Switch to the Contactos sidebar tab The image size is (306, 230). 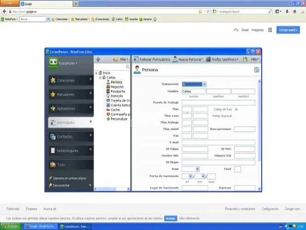click(x=70, y=137)
